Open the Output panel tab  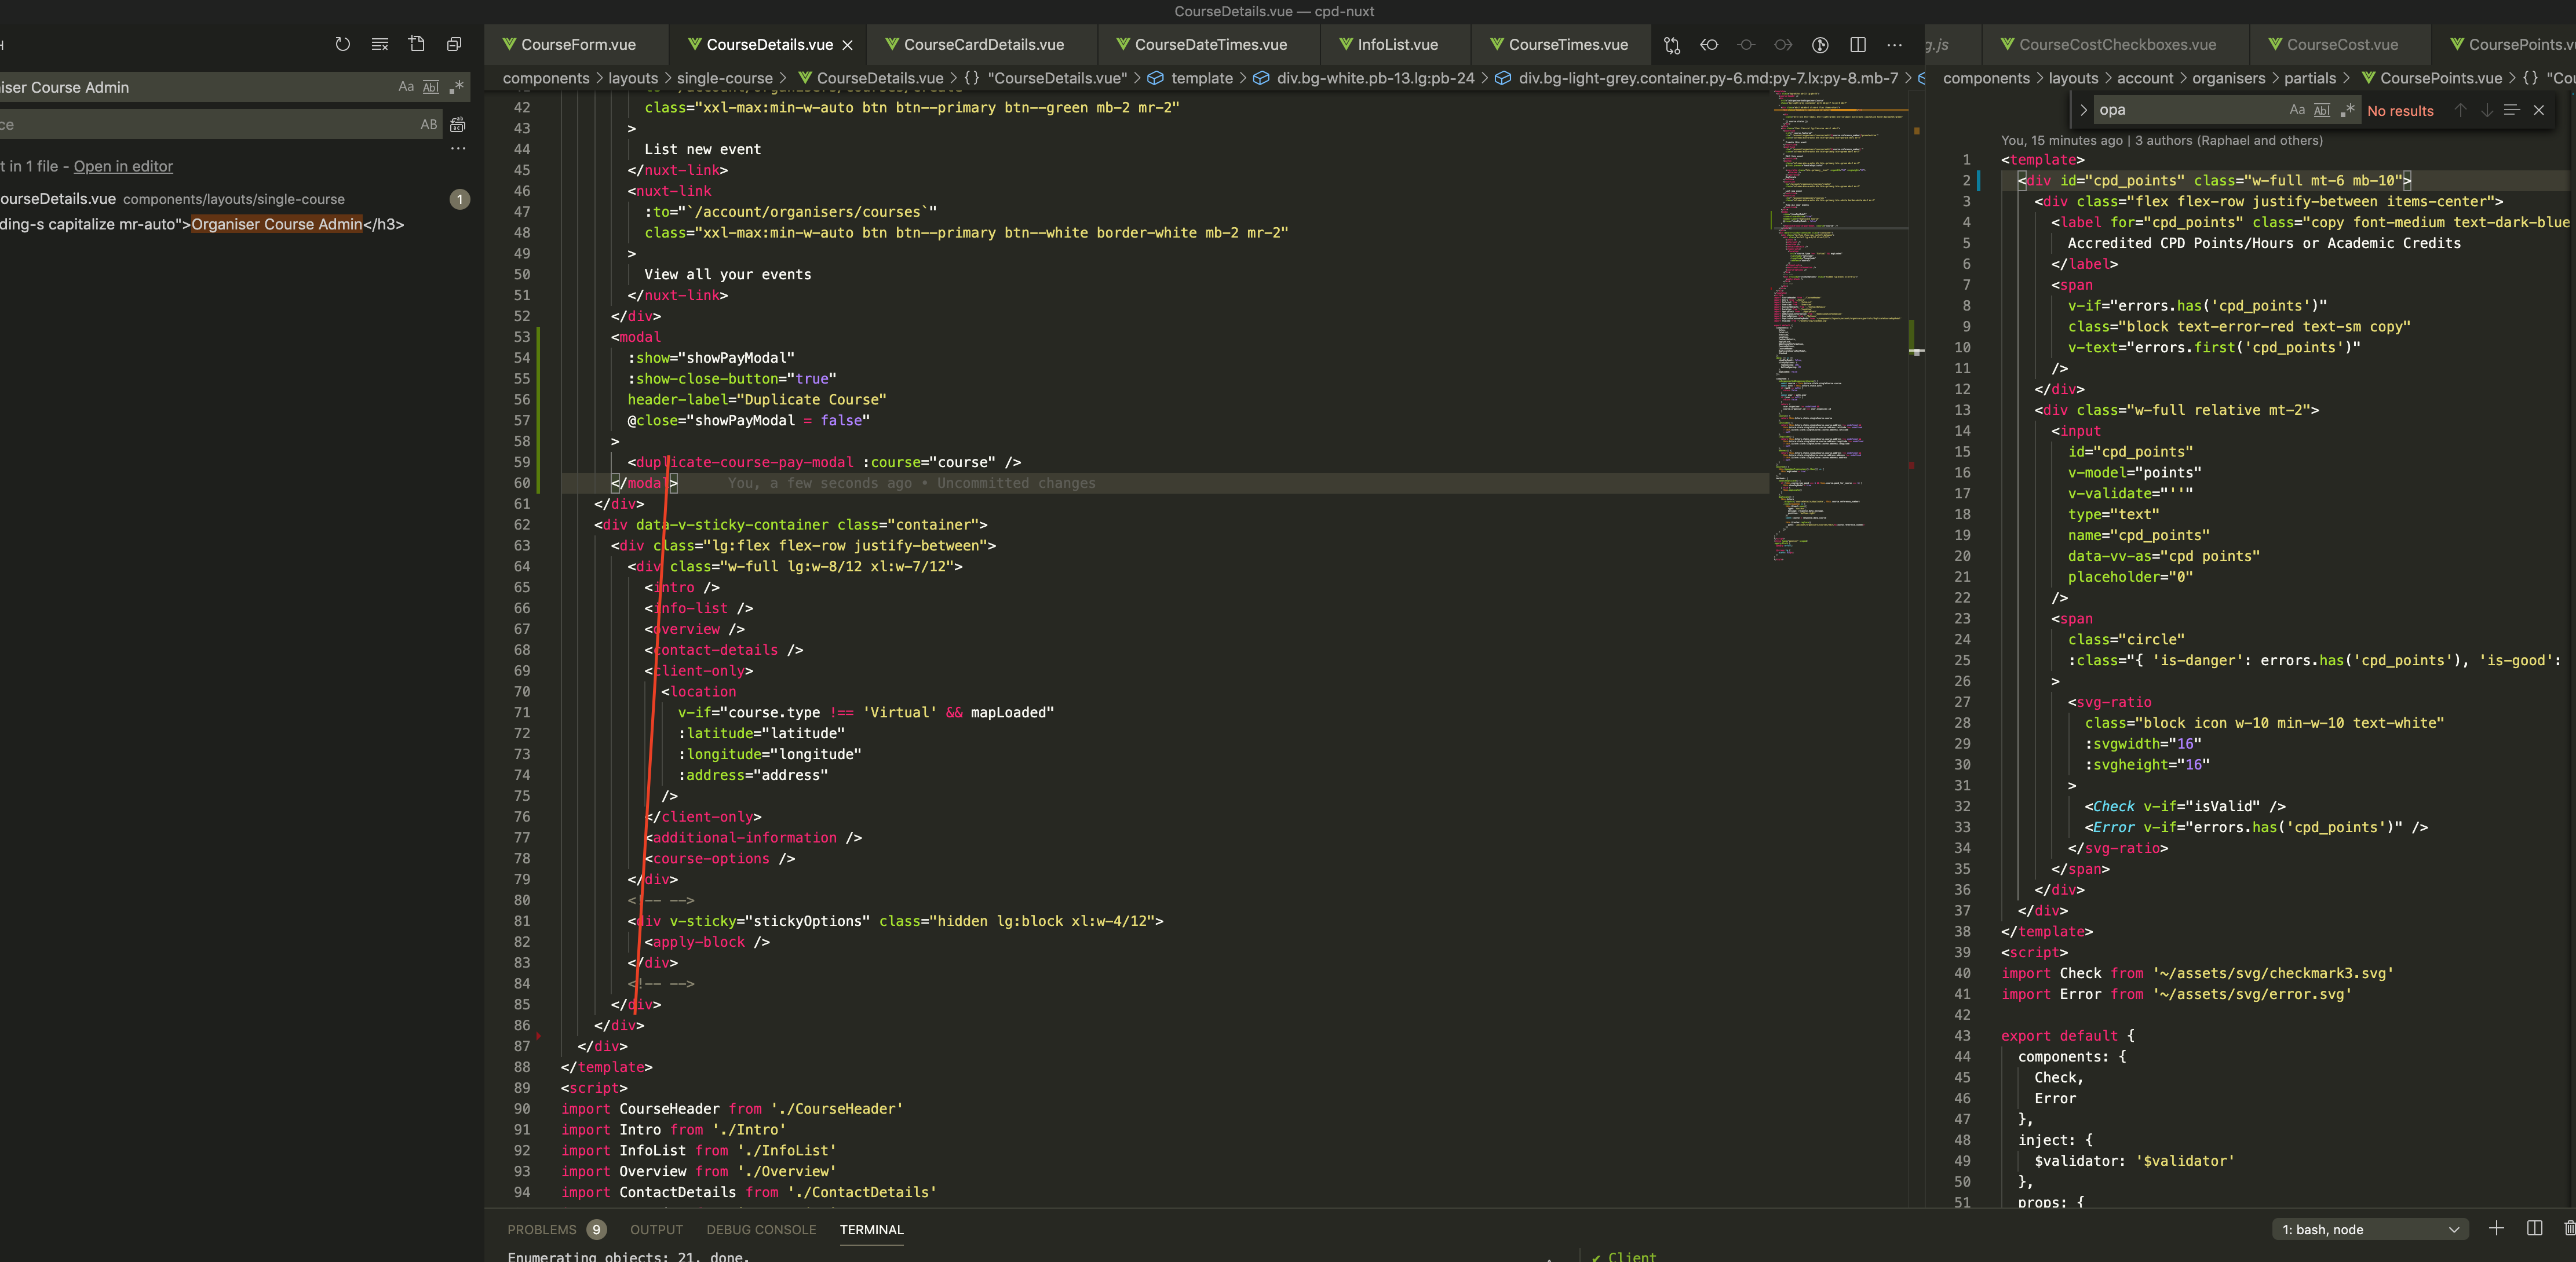click(656, 1229)
